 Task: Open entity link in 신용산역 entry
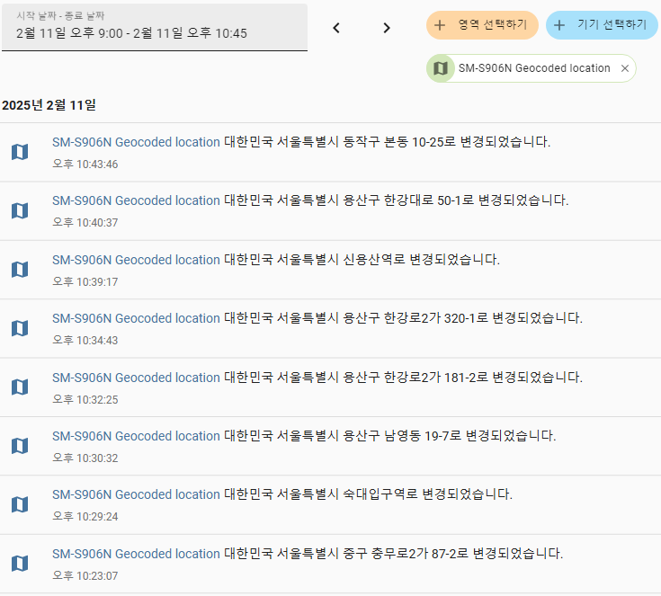point(136,260)
